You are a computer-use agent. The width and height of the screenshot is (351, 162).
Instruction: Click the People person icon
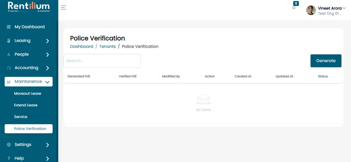[x=9, y=55]
